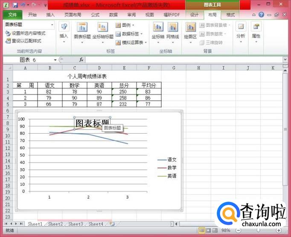Open the 数据标签 dropdown

pos(129,34)
